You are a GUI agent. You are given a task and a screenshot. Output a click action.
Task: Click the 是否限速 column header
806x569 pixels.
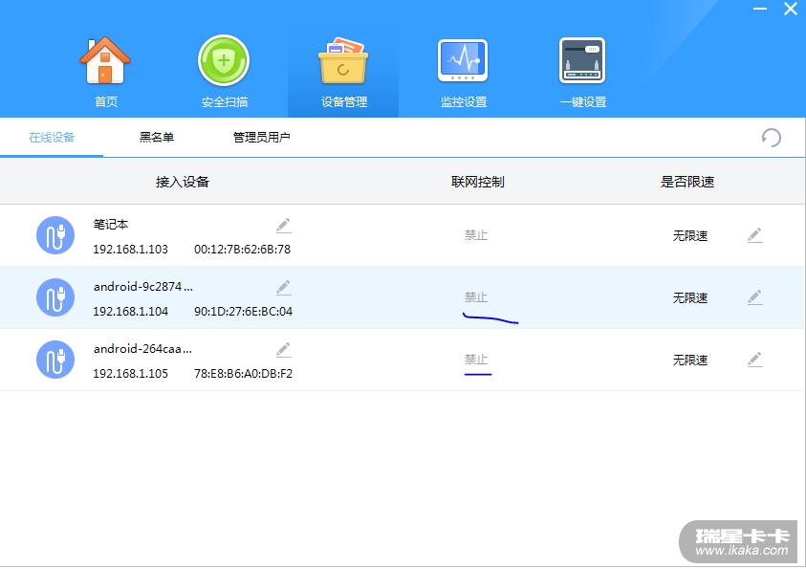[x=687, y=182]
